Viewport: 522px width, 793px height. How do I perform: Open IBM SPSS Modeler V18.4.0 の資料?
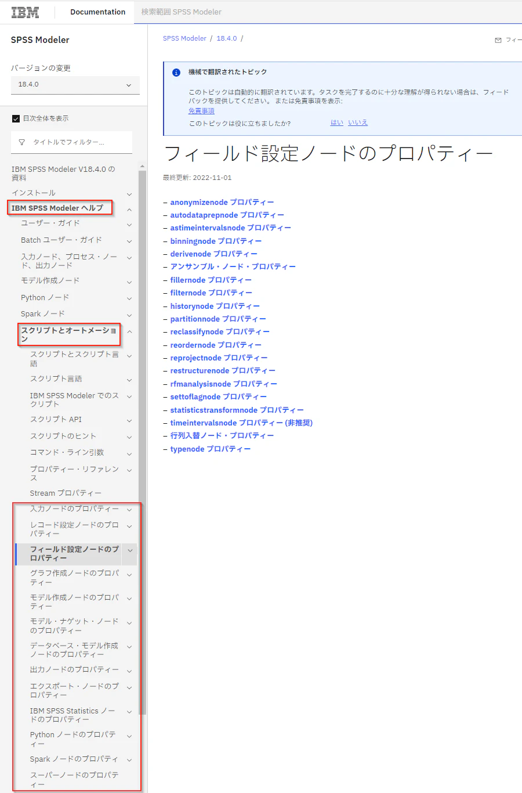pos(63,174)
